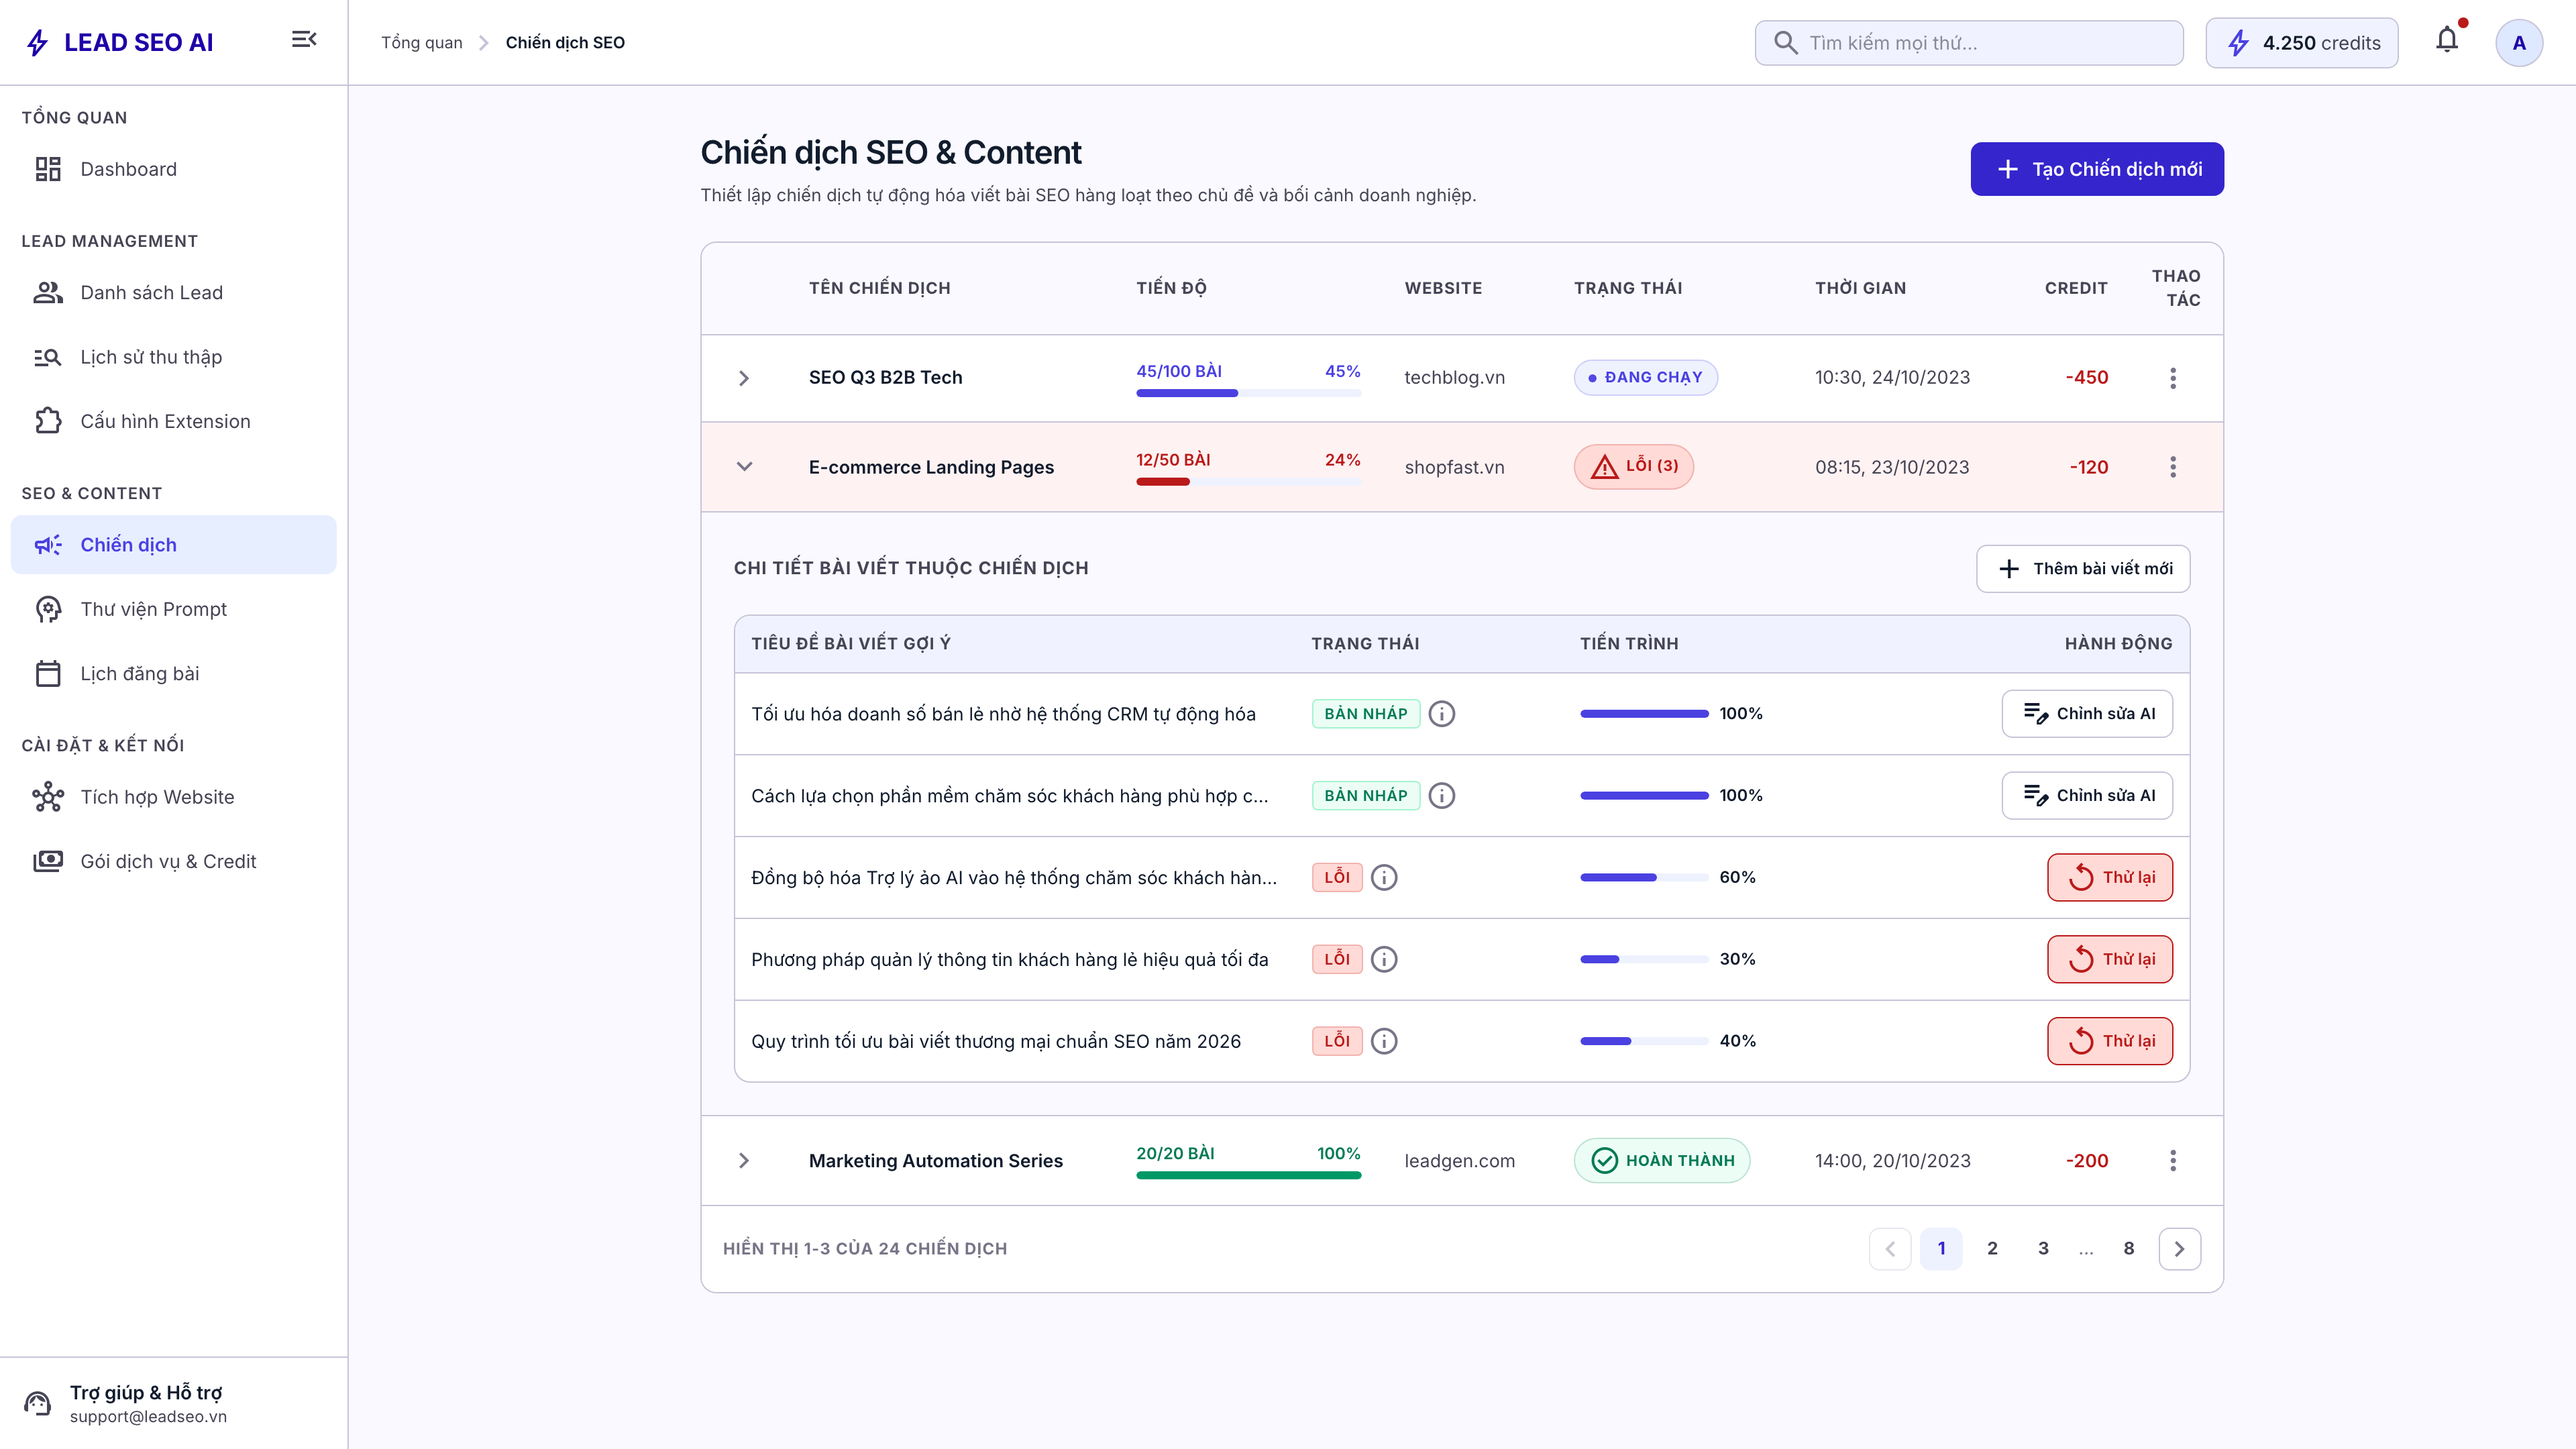Select Chiến dịch in sidebar

174,545
